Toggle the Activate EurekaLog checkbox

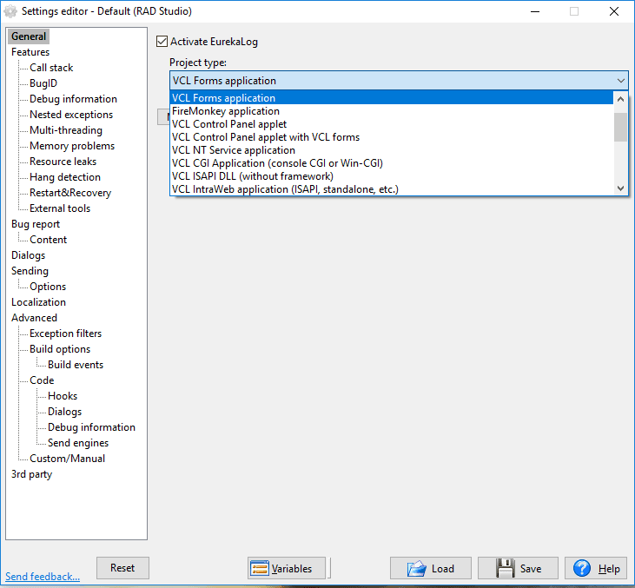click(162, 42)
